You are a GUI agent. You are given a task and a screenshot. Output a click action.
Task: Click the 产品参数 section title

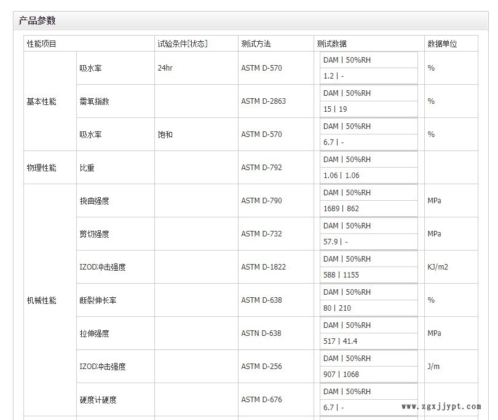38,20
